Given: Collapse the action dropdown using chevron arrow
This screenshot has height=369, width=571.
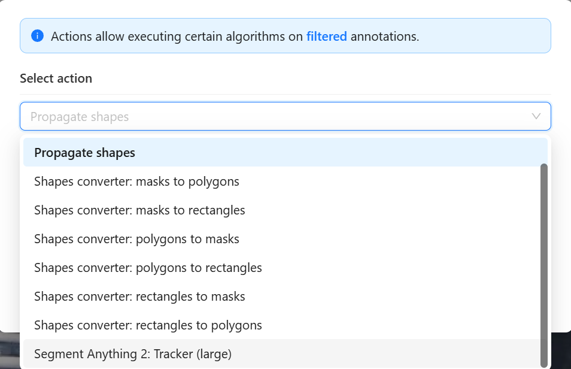Looking at the screenshot, I should pyautogui.click(x=536, y=117).
